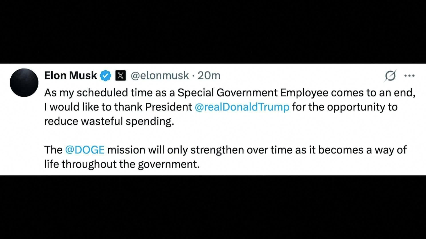Click the blue verified checkmark badge
Screen dimensions: 426x239
(x=105, y=76)
